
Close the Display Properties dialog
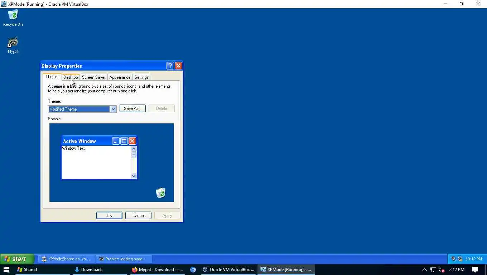pyautogui.click(x=178, y=66)
